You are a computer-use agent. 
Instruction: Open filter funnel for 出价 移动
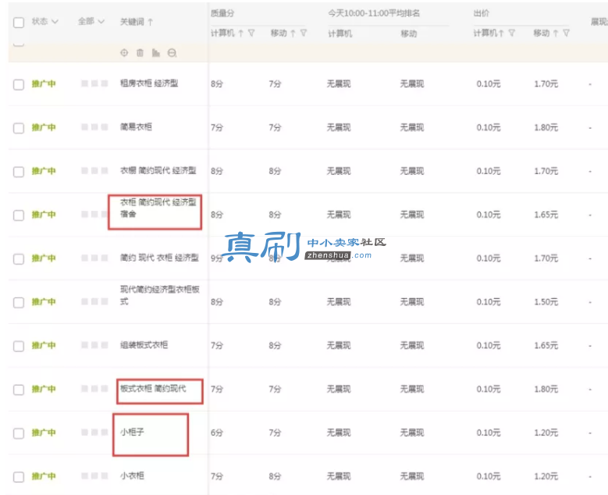[x=566, y=33]
